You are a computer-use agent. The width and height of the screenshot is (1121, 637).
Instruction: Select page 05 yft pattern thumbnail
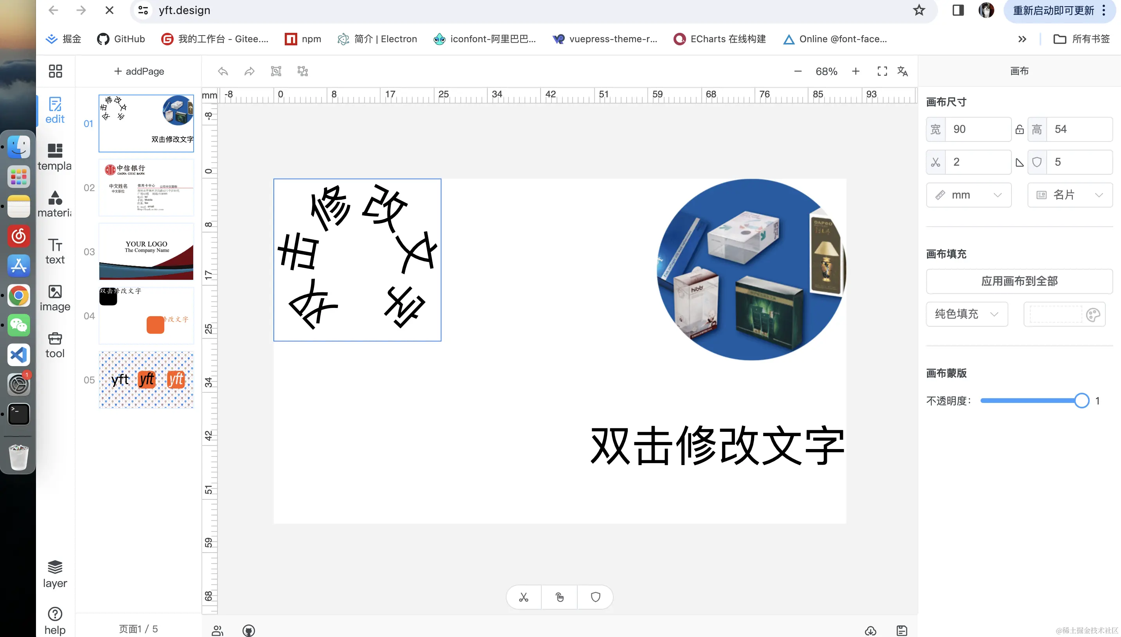[146, 380]
